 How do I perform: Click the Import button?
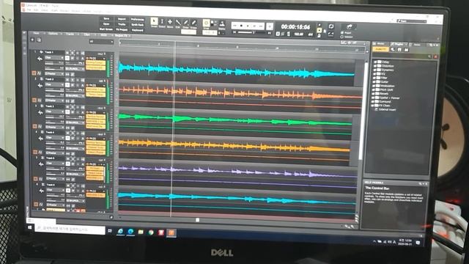[x=122, y=19]
